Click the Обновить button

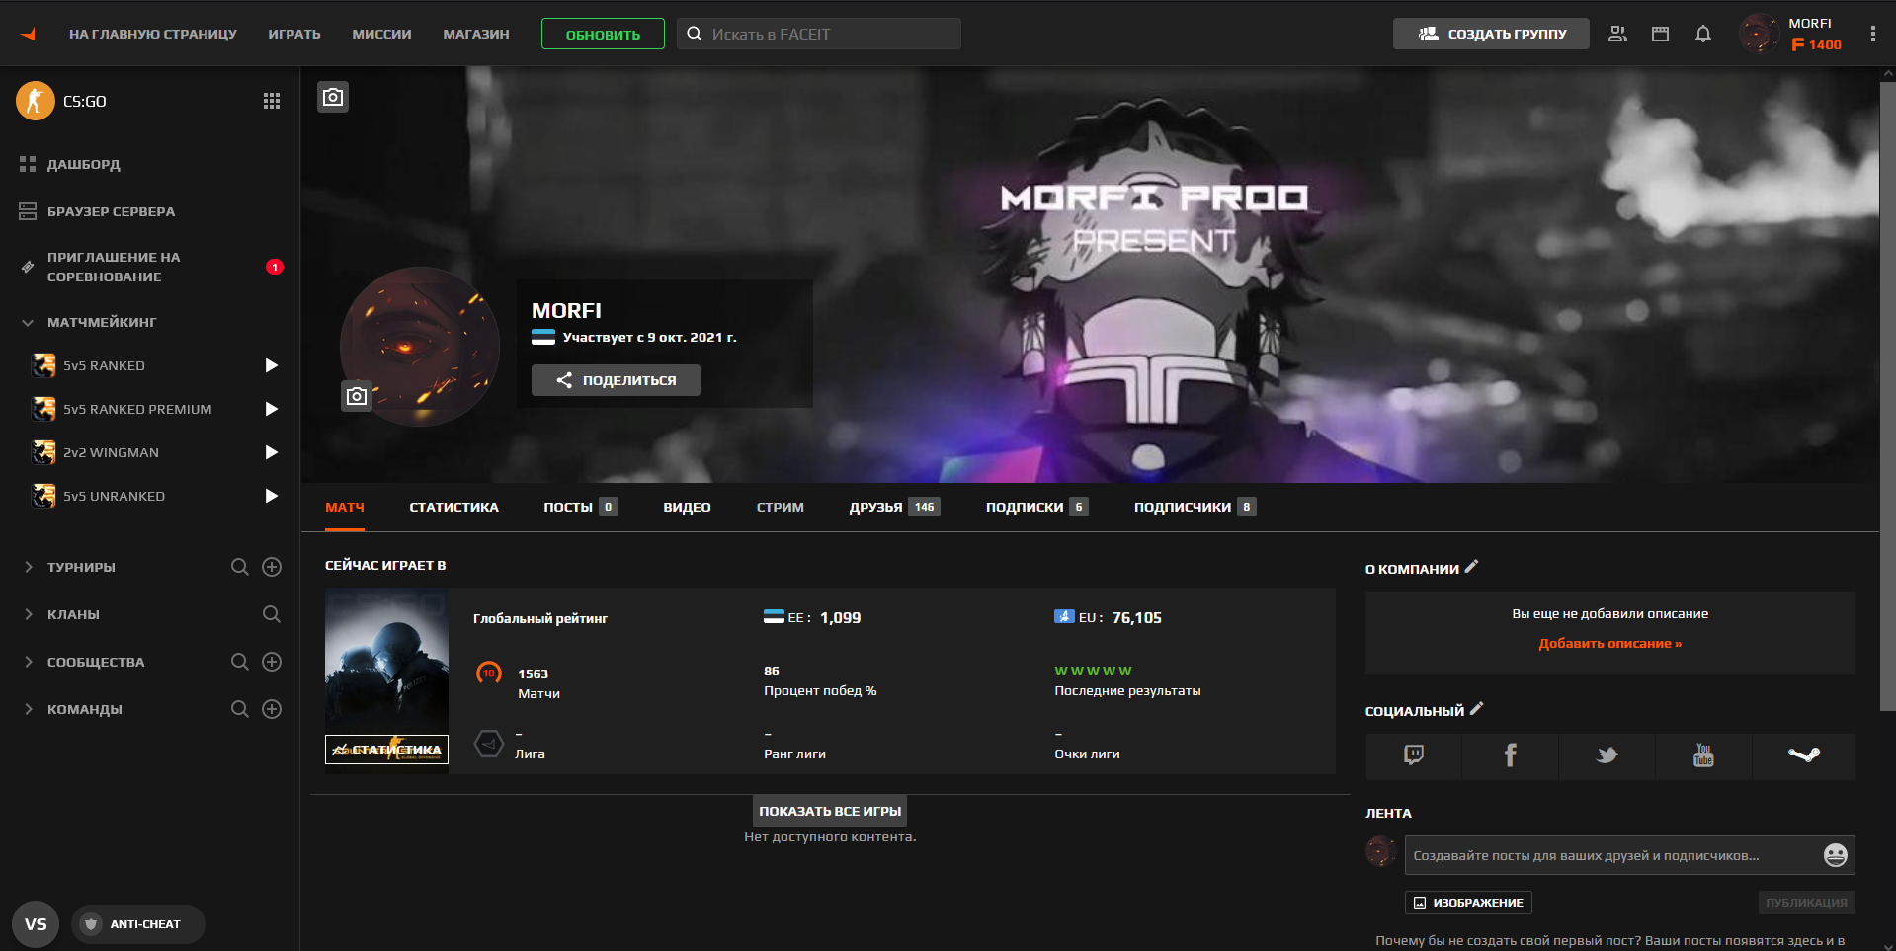(x=603, y=34)
